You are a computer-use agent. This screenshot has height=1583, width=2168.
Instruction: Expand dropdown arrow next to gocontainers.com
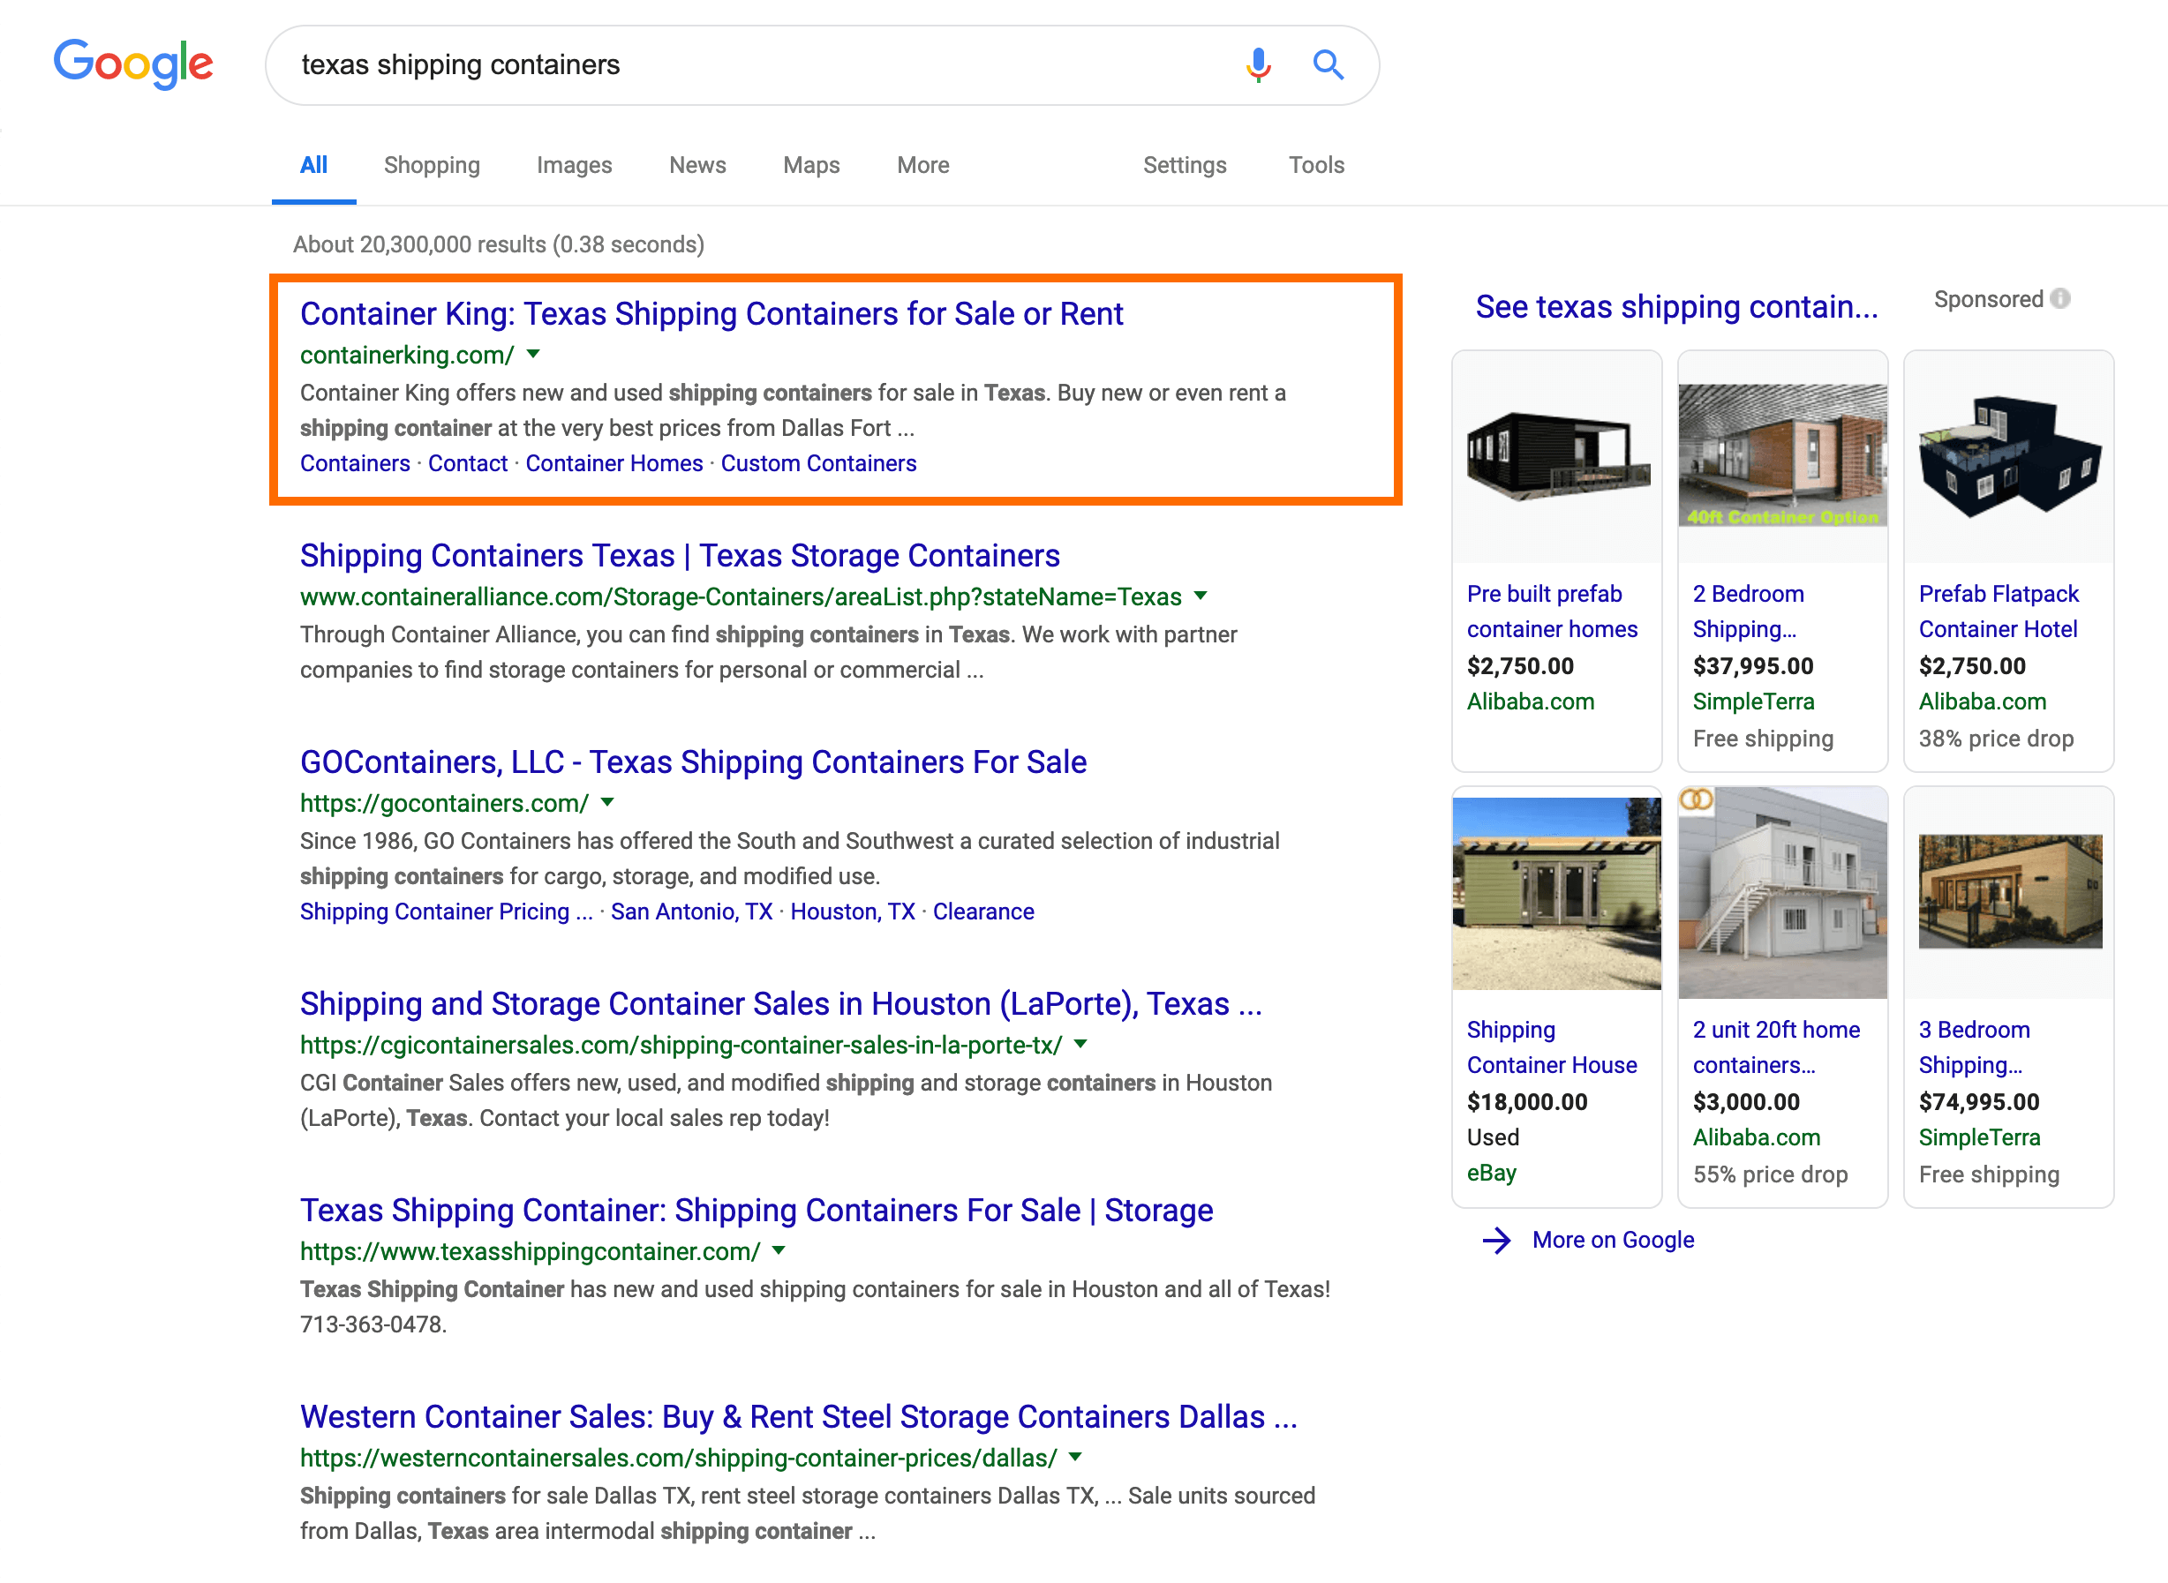point(606,802)
